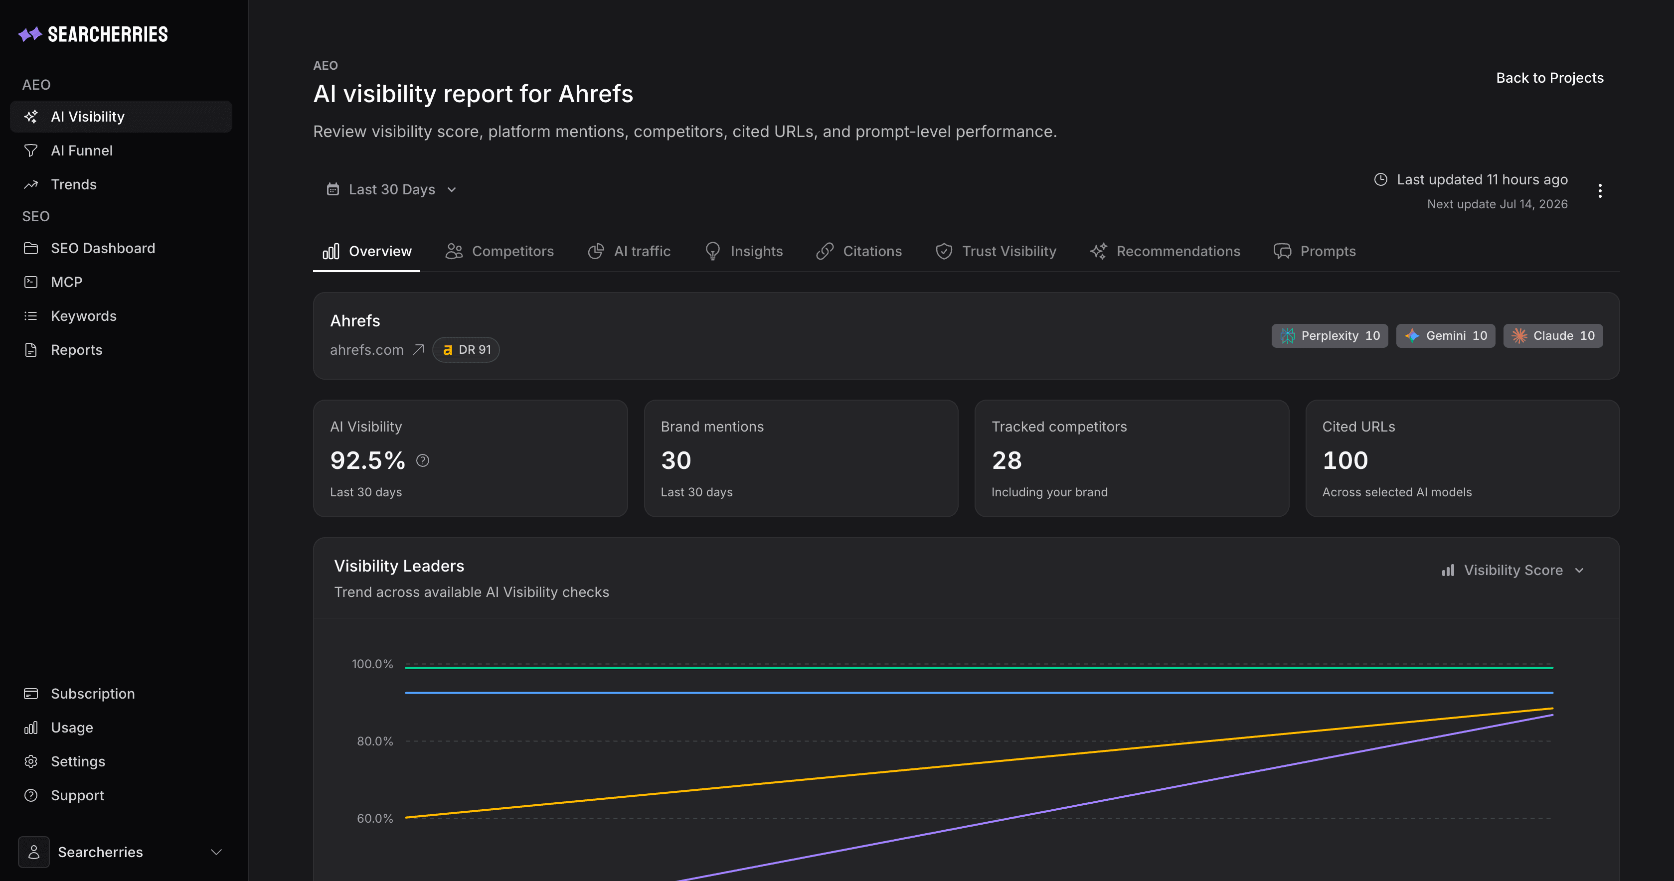The image size is (1674, 881).
Task: Open Settings in the sidebar
Action: click(x=121, y=761)
